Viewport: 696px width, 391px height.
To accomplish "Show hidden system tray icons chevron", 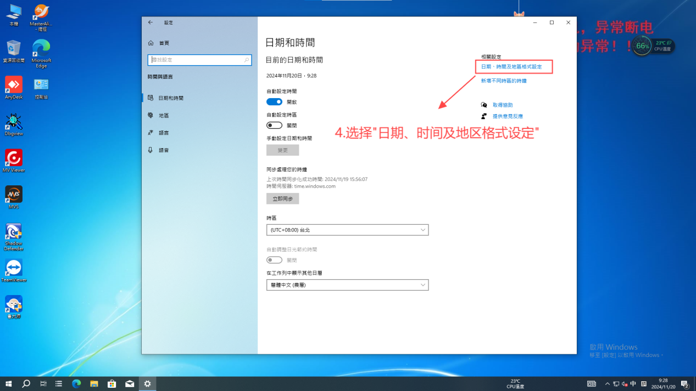I will (x=607, y=384).
